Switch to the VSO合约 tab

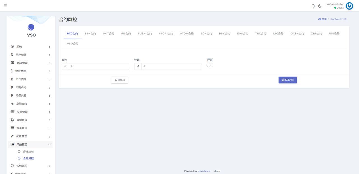(x=73, y=44)
